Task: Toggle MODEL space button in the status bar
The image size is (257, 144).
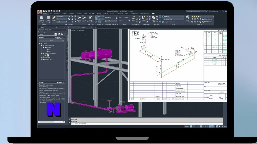Action: [187, 126]
